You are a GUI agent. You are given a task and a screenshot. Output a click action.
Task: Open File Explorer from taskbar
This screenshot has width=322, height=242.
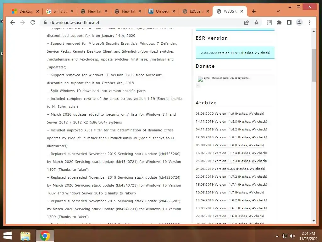[25, 236]
